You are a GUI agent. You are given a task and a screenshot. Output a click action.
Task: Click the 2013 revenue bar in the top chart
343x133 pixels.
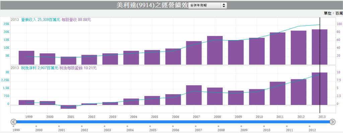point(319,47)
